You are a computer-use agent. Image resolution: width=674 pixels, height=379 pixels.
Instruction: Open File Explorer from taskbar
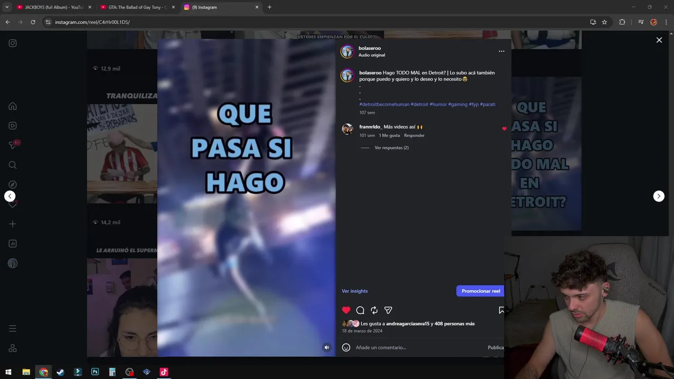click(x=26, y=372)
